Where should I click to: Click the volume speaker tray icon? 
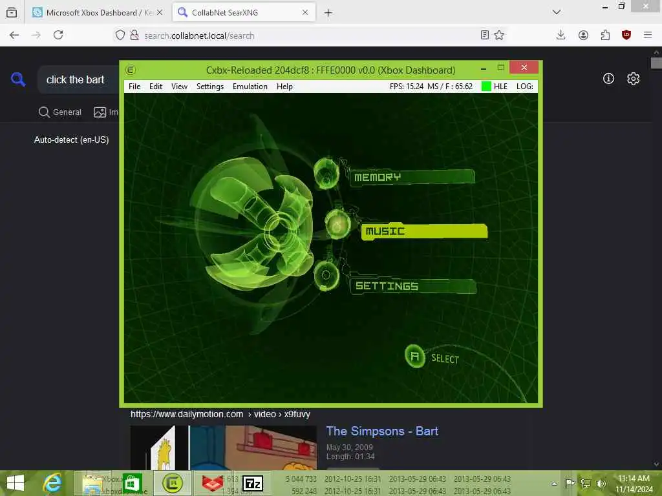coord(601,483)
